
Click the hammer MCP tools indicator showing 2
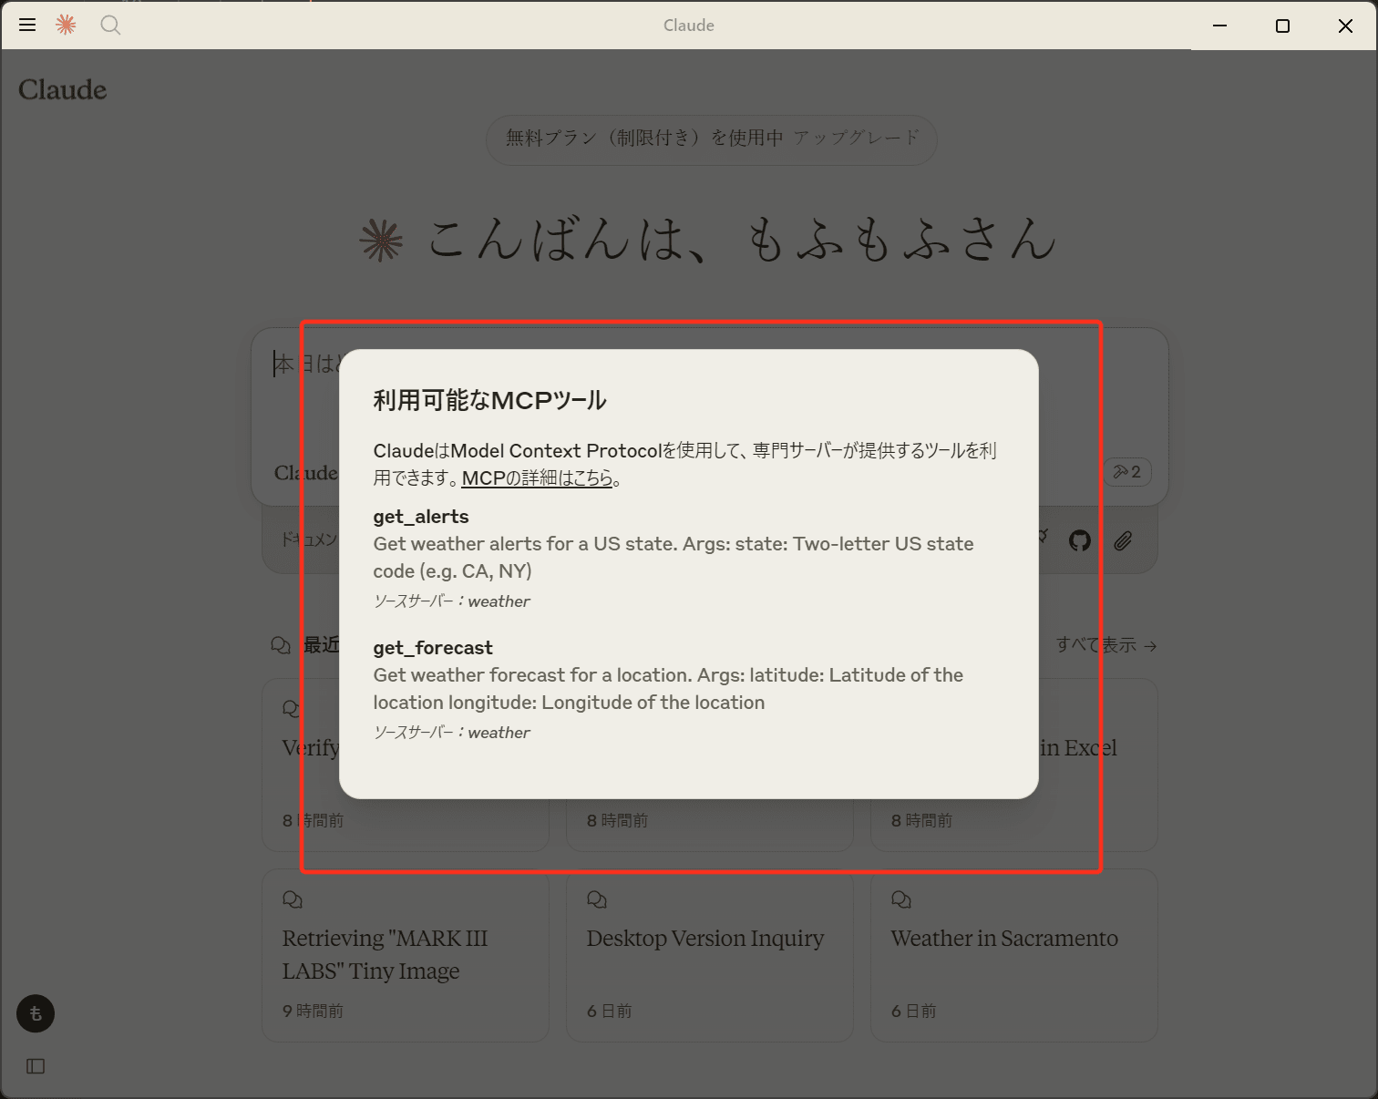pyautogui.click(x=1126, y=471)
